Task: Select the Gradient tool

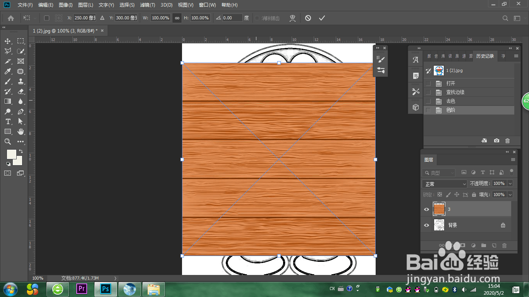Action: 7,101
